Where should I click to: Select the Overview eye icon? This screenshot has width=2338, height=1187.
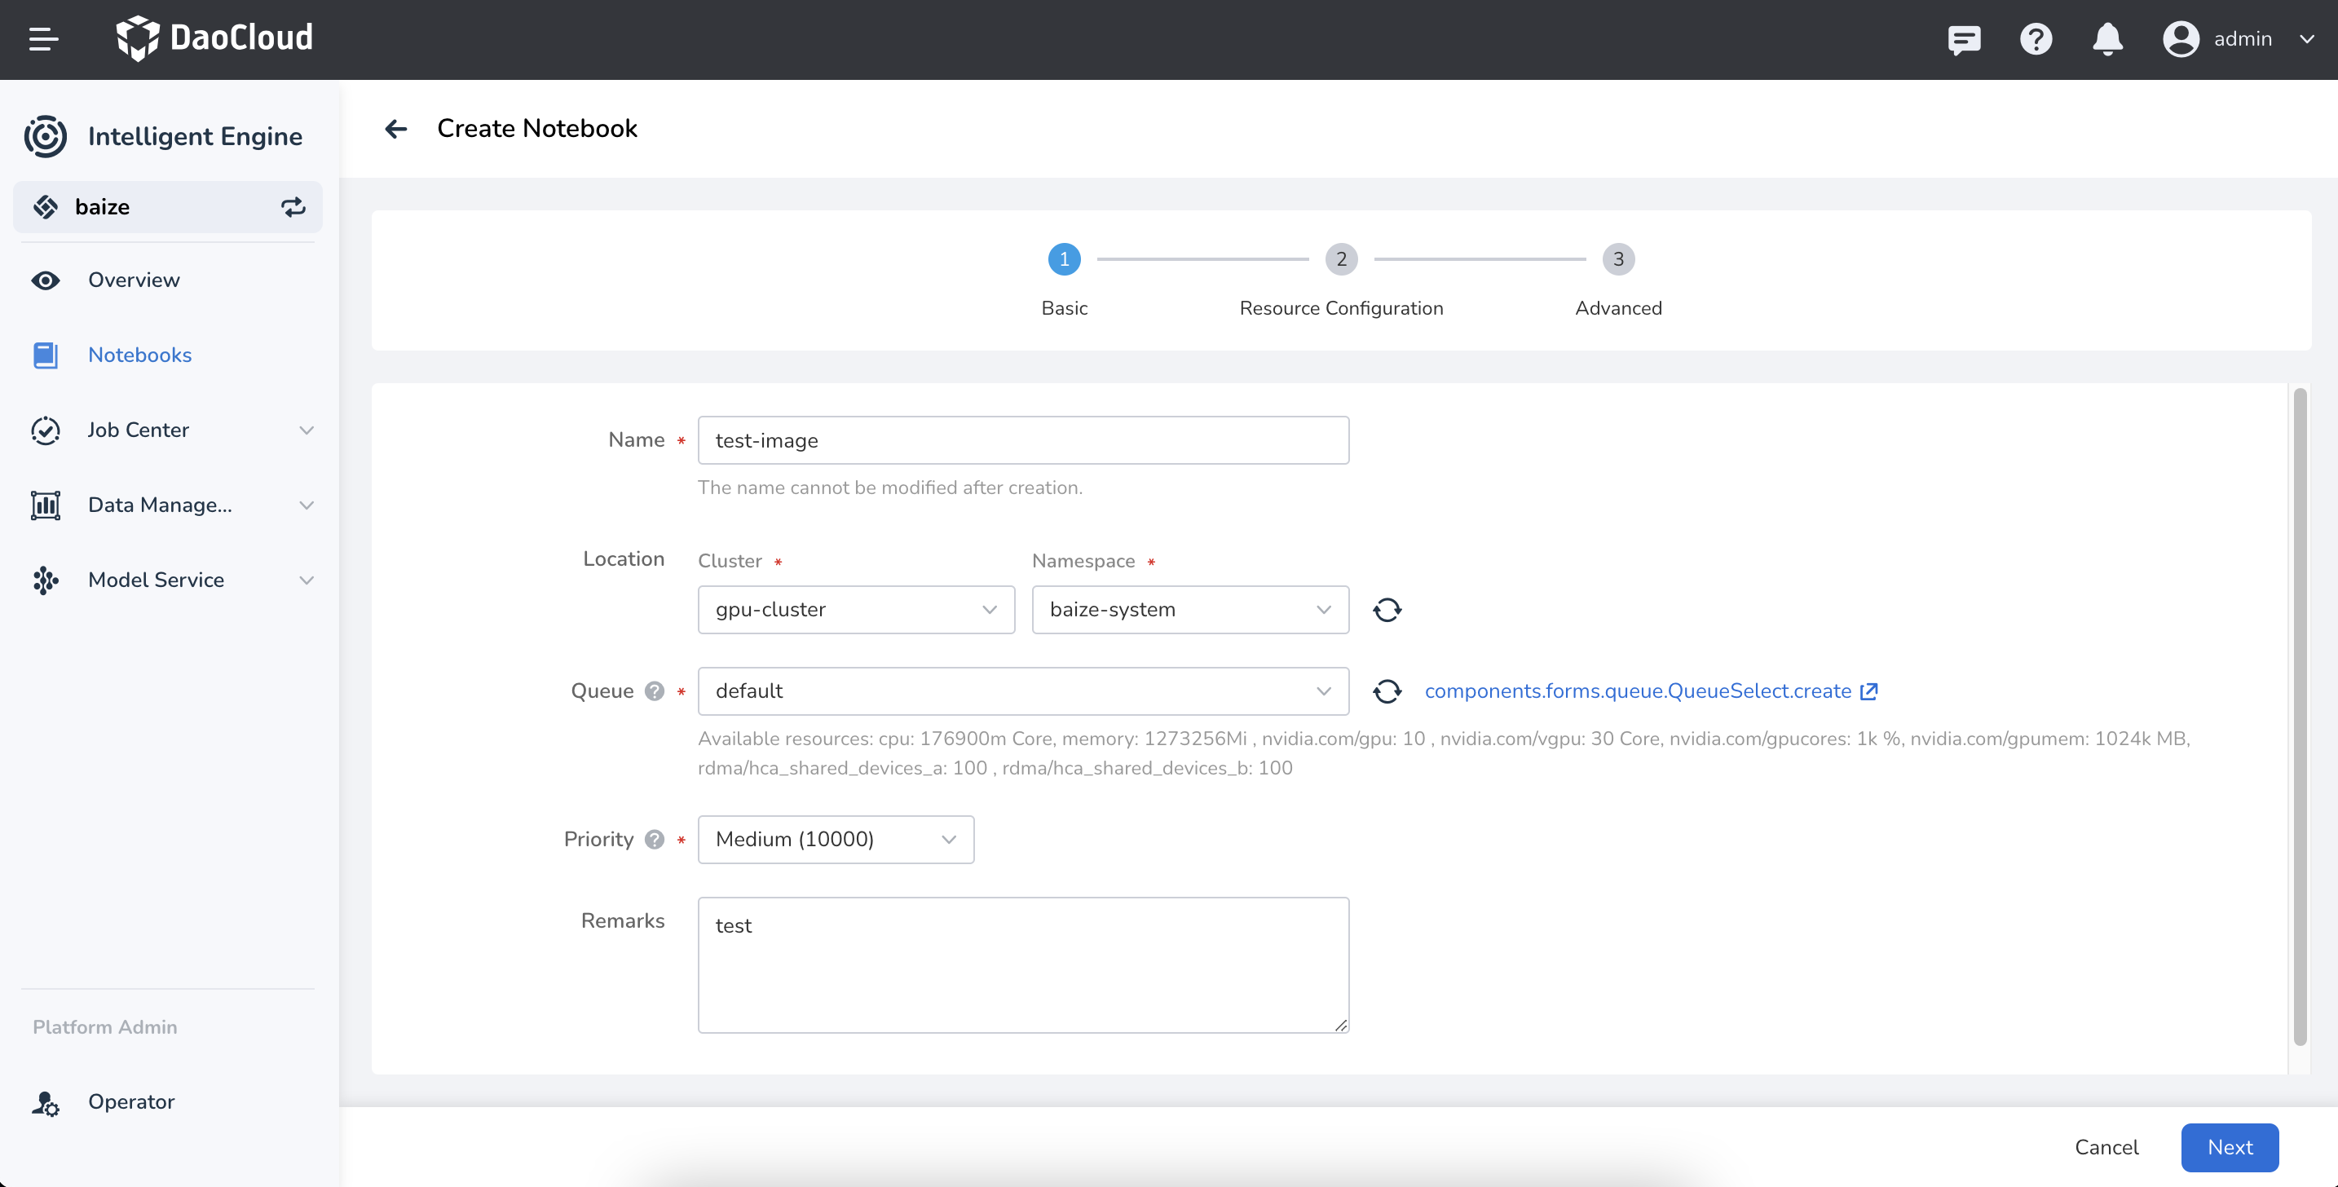(46, 280)
